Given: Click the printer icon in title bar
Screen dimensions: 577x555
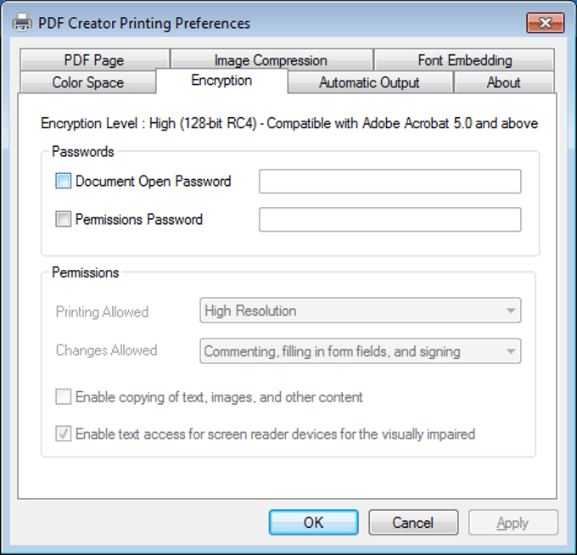Looking at the screenshot, I should click(x=23, y=23).
